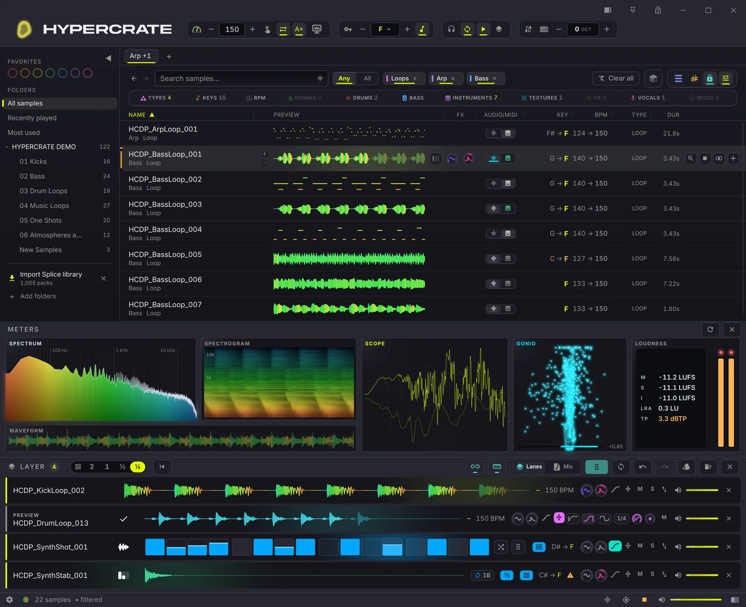This screenshot has width=746, height=607.
Task: Open Recently played
Action: click(x=32, y=118)
